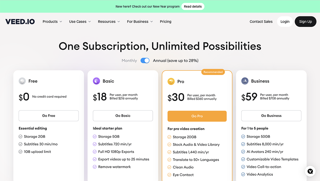This screenshot has height=181, width=320.
Task: Click the orange Go Pro button
Action: [197, 116]
